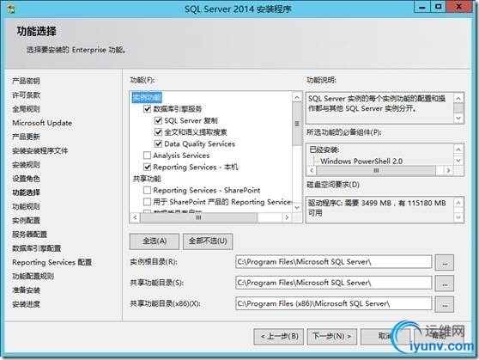Viewport: 479px width, 360px height.
Task: Go back with 上一步(B) button
Action: click(279, 337)
